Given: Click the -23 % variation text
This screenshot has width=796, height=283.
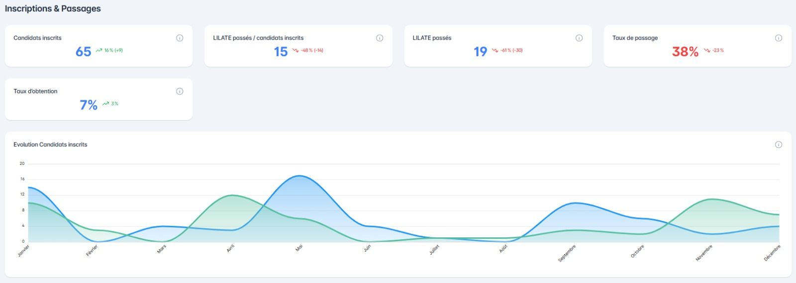Looking at the screenshot, I should pos(718,50).
